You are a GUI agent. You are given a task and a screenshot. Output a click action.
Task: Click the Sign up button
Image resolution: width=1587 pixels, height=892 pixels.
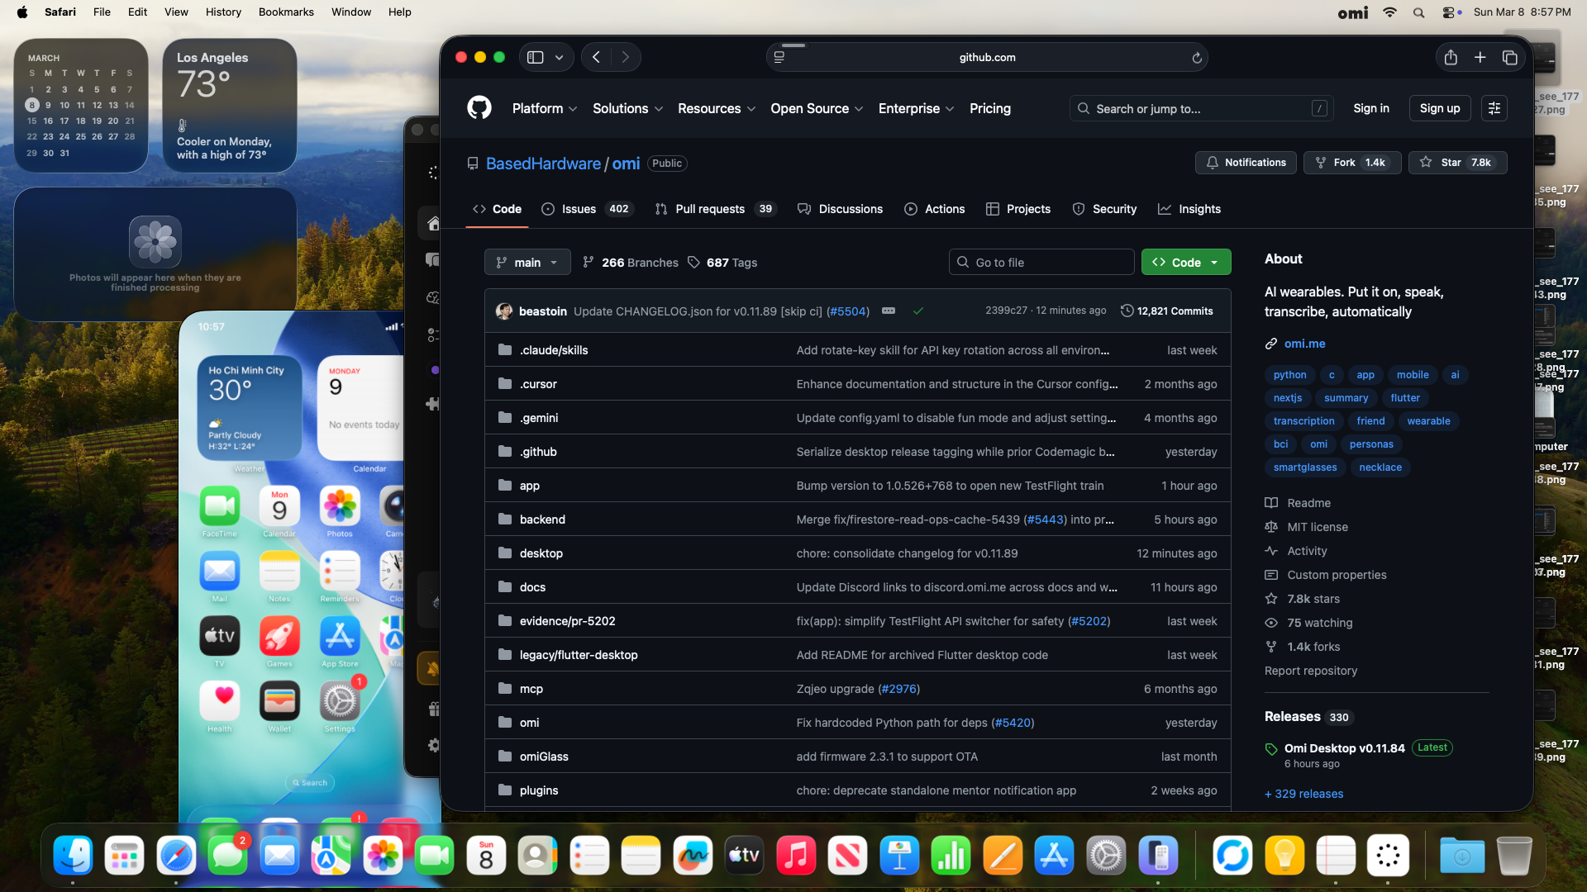[x=1439, y=108]
